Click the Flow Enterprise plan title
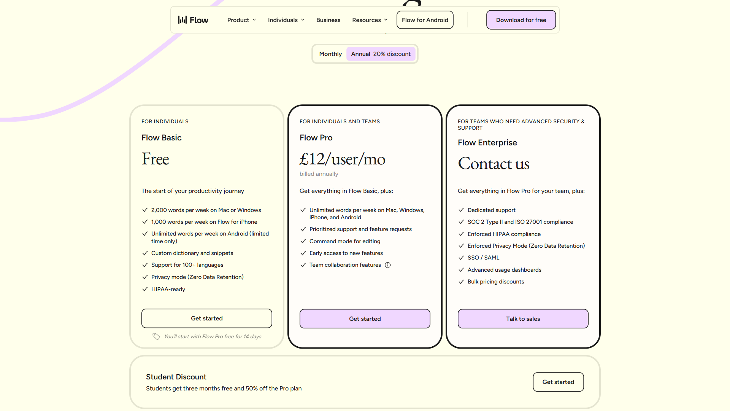 pyautogui.click(x=487, y=143)
